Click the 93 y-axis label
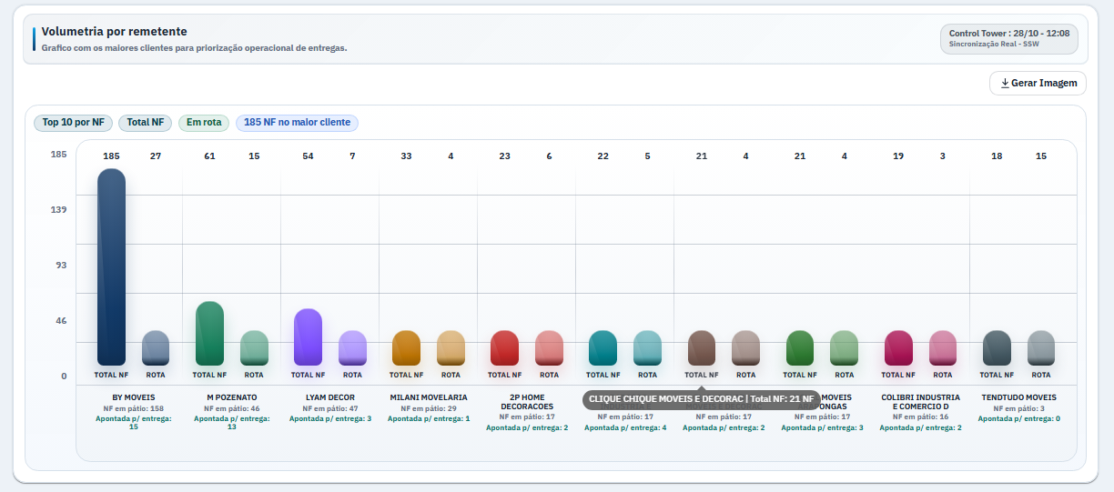 coord(61,266)
